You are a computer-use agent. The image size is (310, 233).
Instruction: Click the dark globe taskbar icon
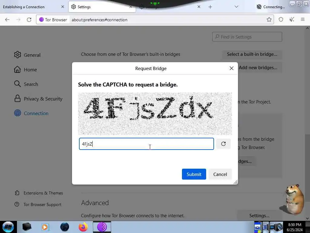[x=64, y=227]
